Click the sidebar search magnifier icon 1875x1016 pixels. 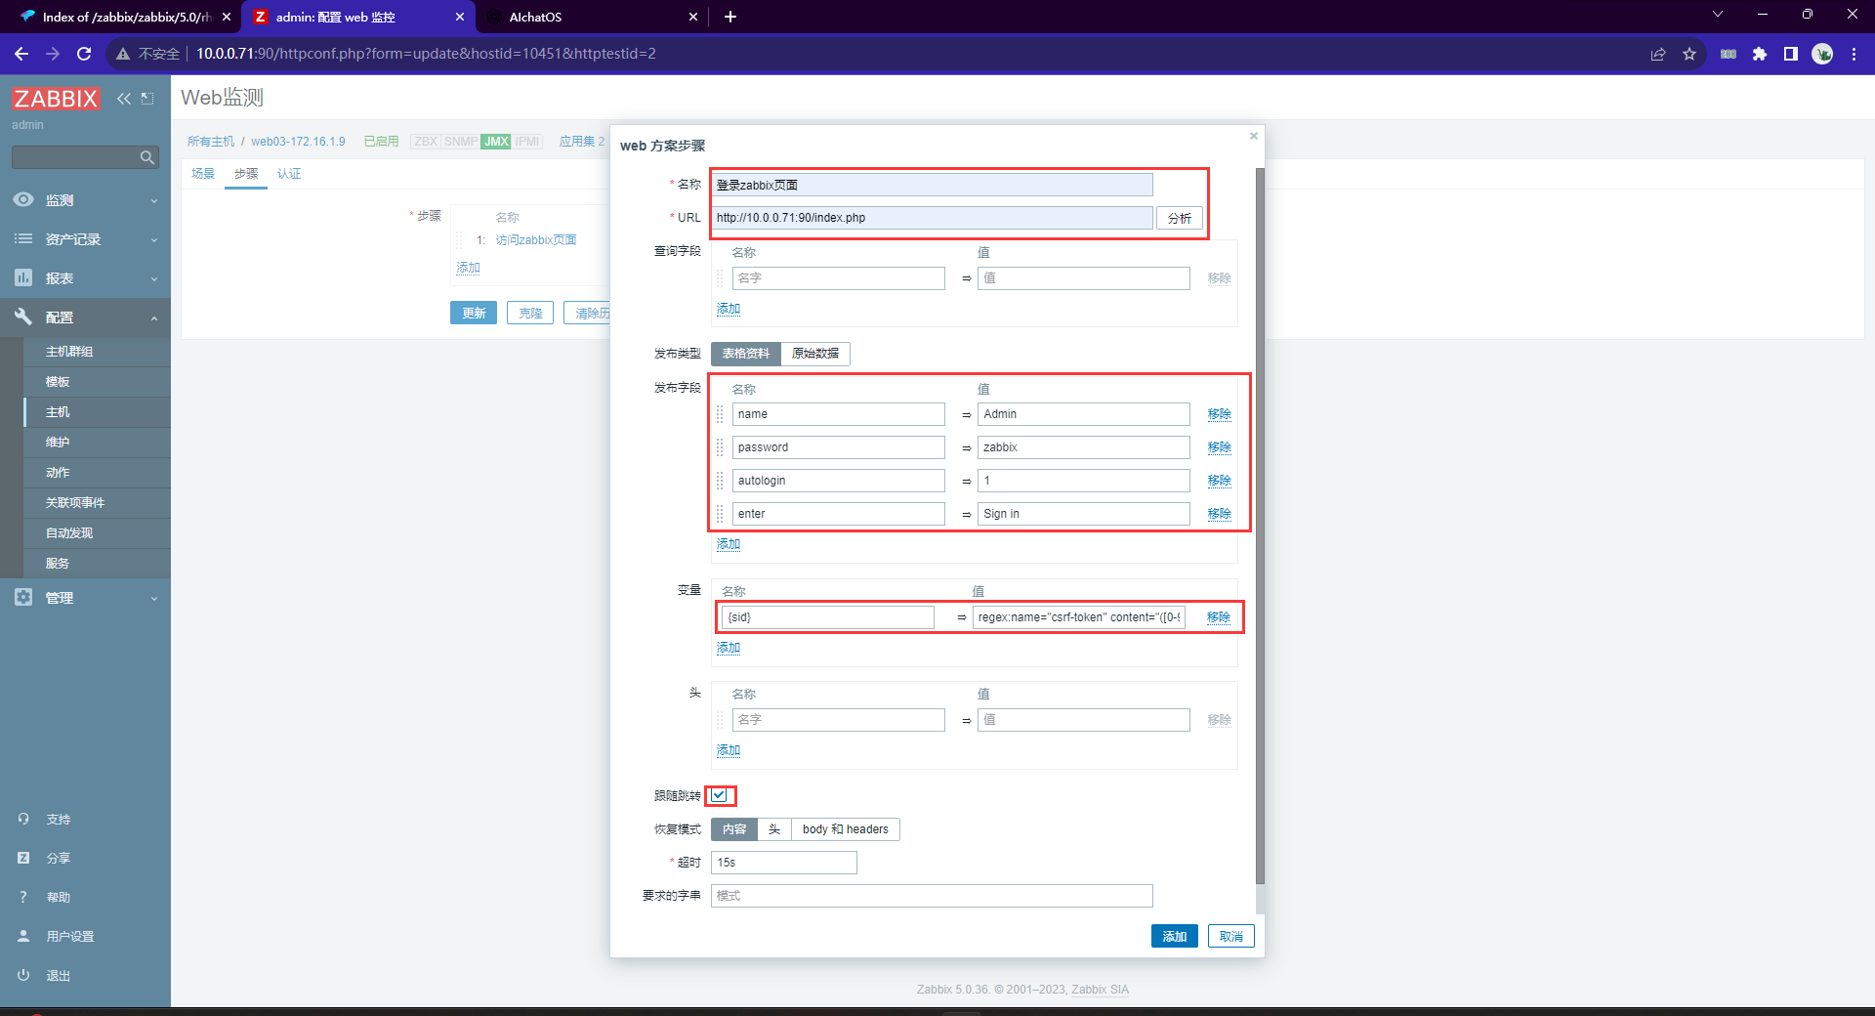(147, 157)
